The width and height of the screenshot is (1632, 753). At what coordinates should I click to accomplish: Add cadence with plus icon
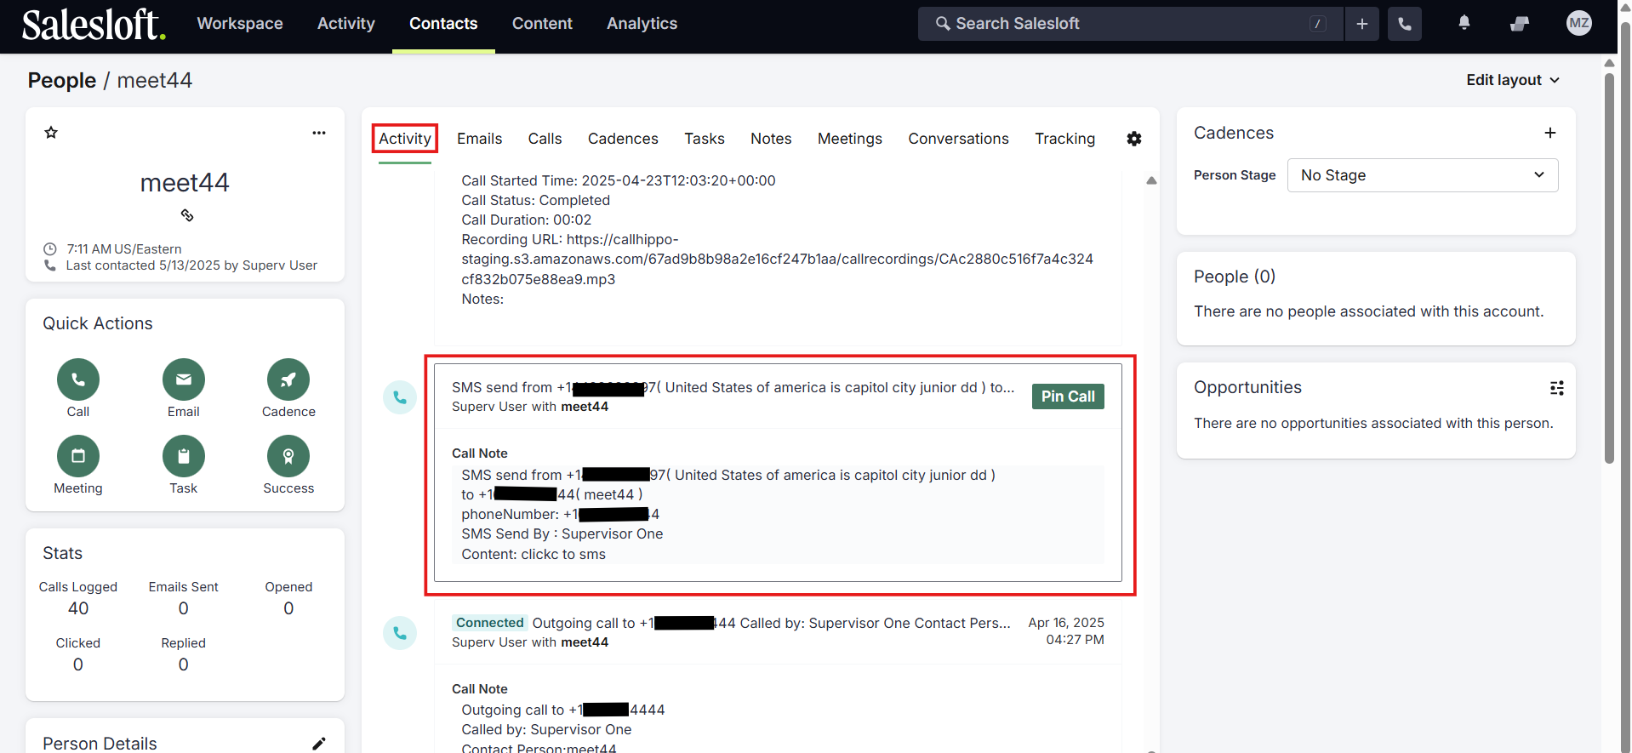[1550, 133]
